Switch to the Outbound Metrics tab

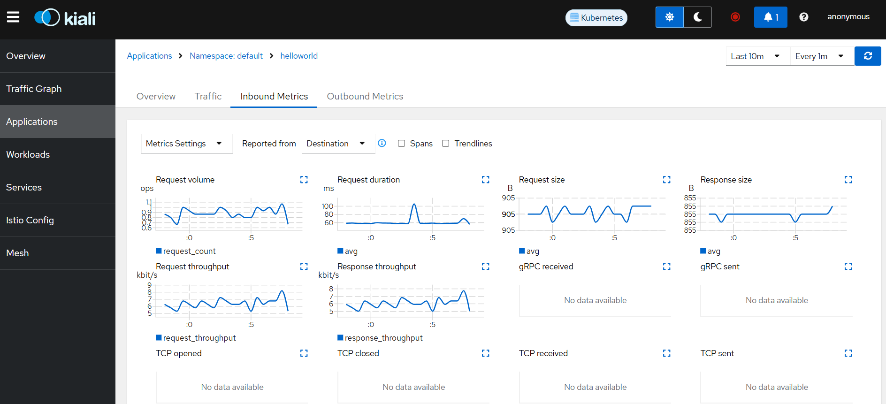pyautogui.click(x=365, y=96)
